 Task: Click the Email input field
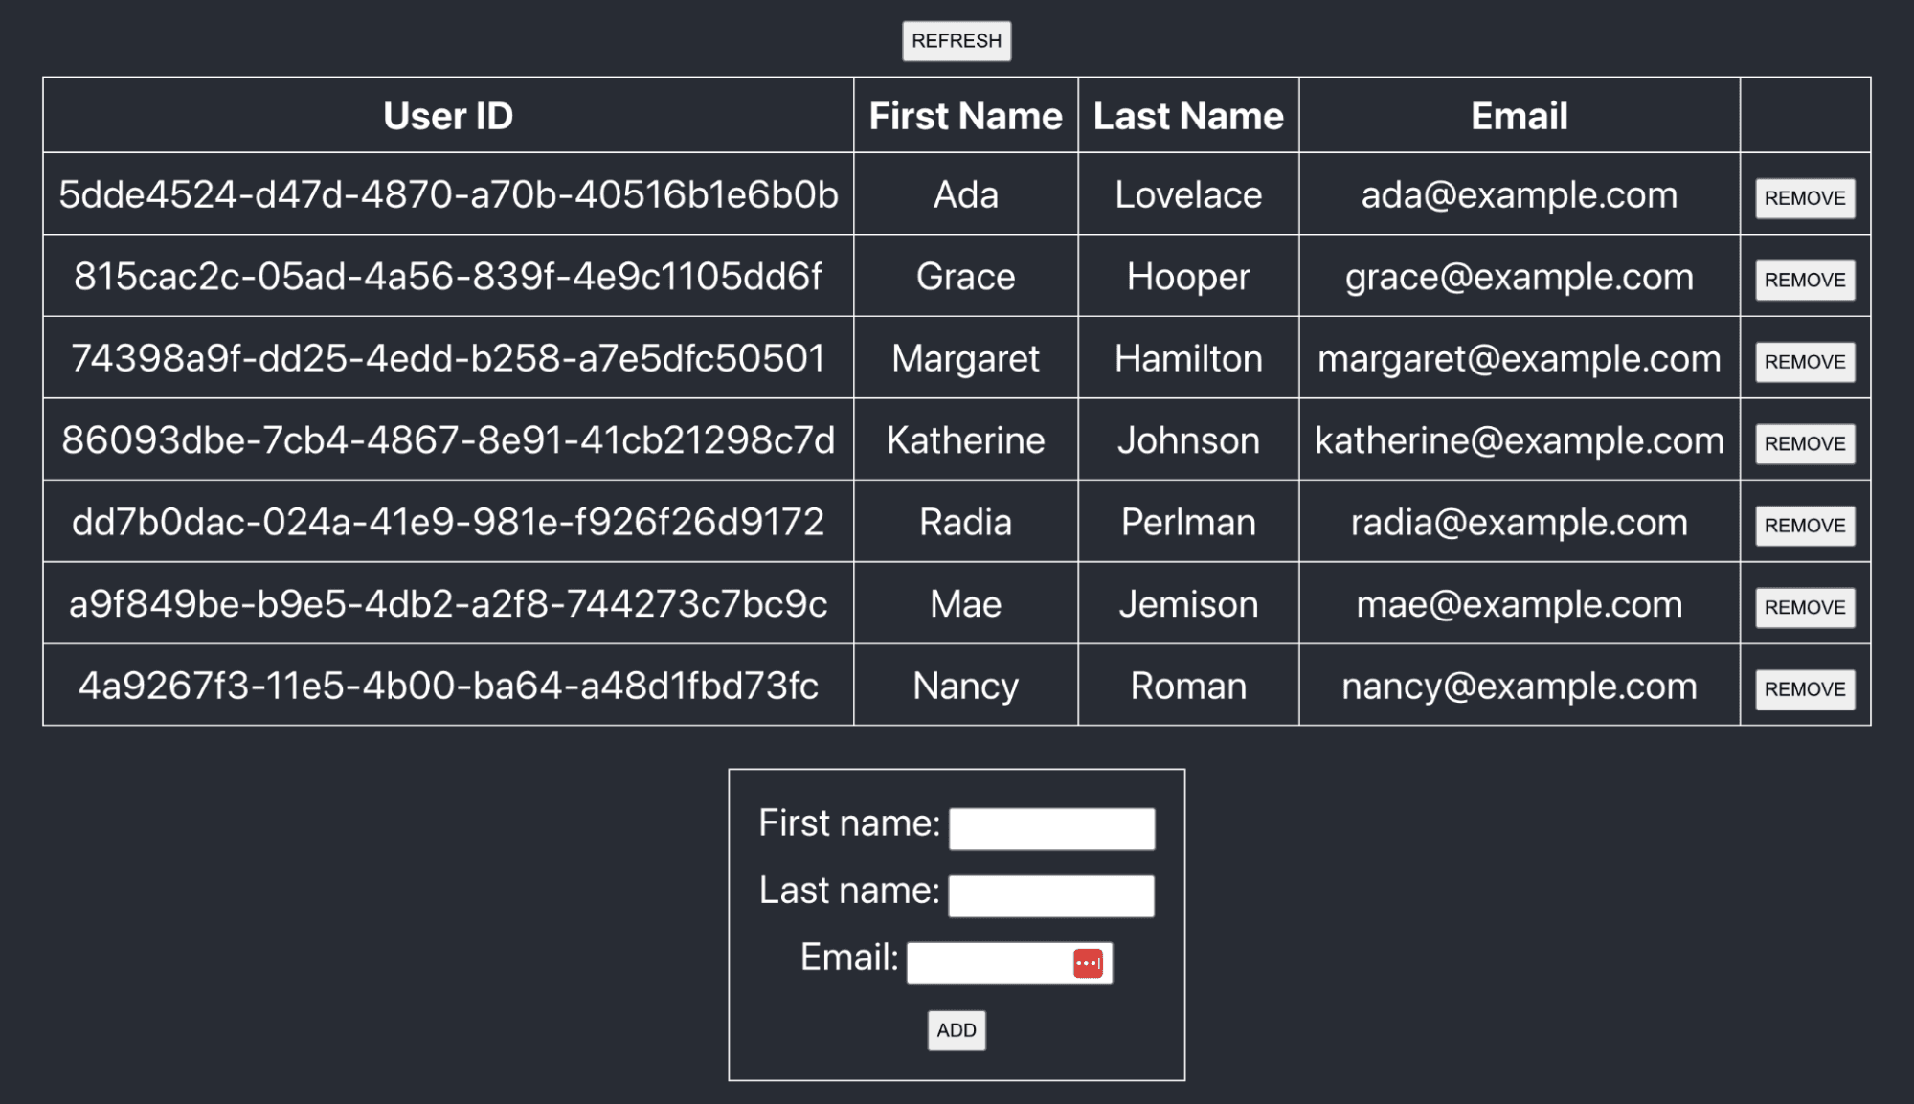[x=986, y=961]
